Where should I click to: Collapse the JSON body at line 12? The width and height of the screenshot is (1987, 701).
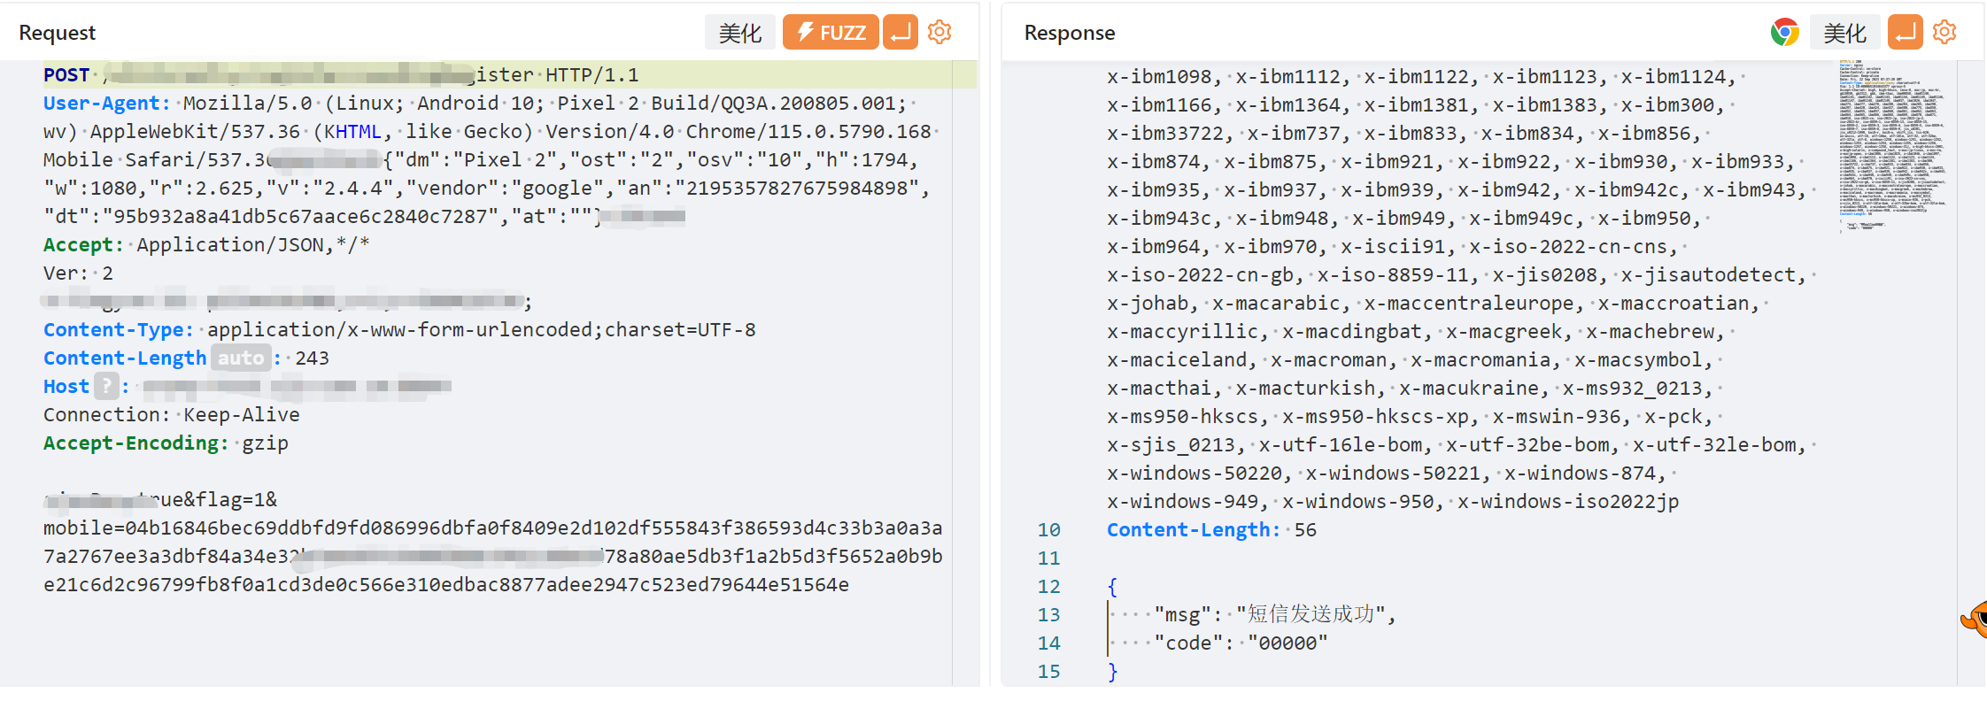[1112, 587]
